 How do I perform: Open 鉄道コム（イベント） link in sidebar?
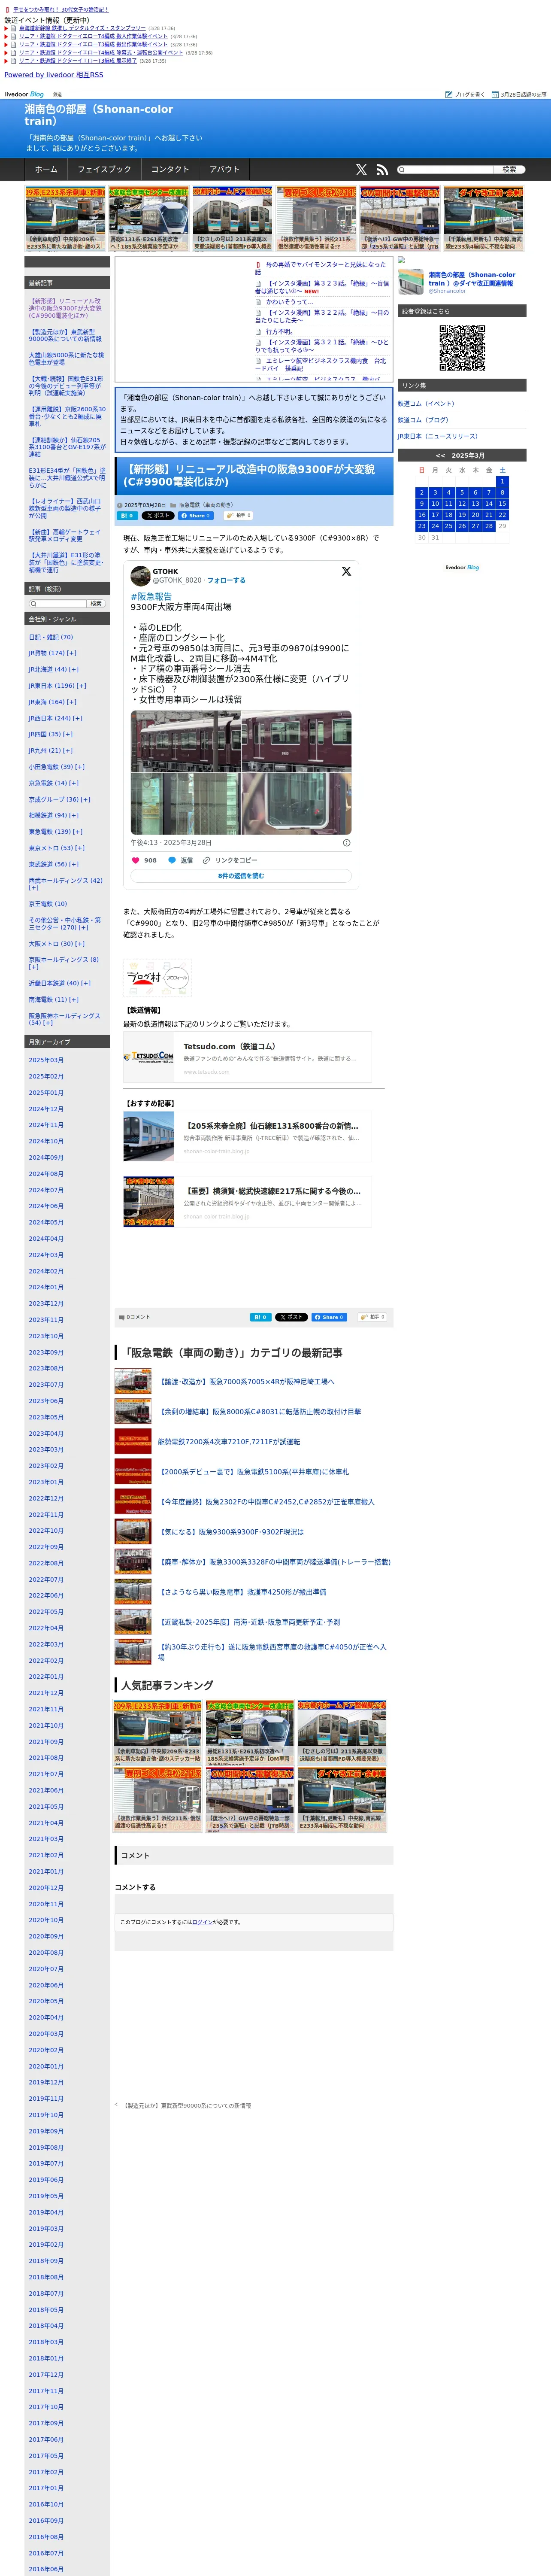[426, 404]
